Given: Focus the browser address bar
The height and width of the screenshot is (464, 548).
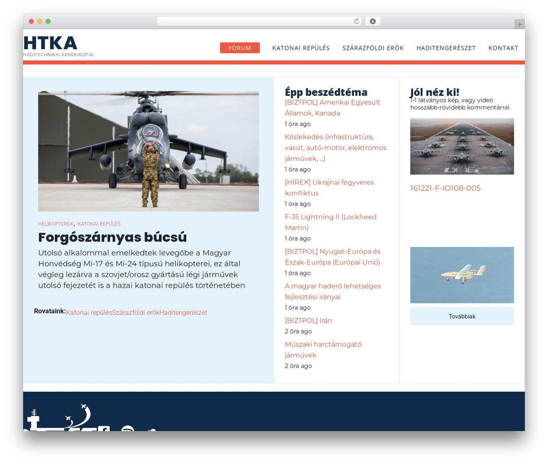Looking at the screenshot, I should click(x=259, y=21).
